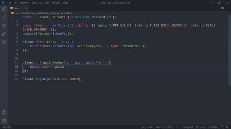Open the Run and Debug view
Image resolution: width=231 pixels, height=129 pixels.
pos(4,34)
